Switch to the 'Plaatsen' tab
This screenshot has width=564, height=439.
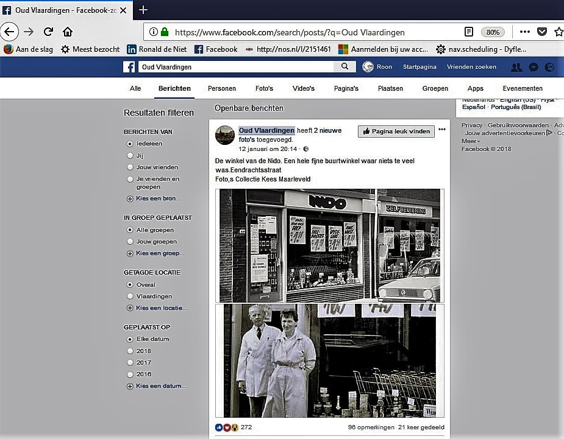click(x=390, y=88)
